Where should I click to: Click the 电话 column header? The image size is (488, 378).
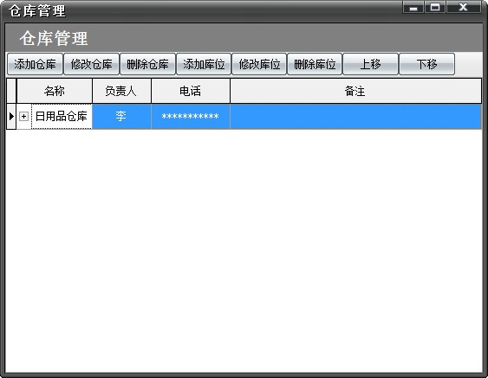tap(191, 91)
